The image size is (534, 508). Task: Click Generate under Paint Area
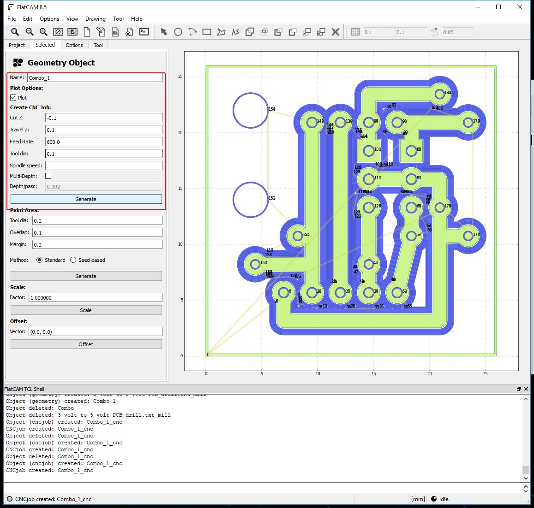86,276
